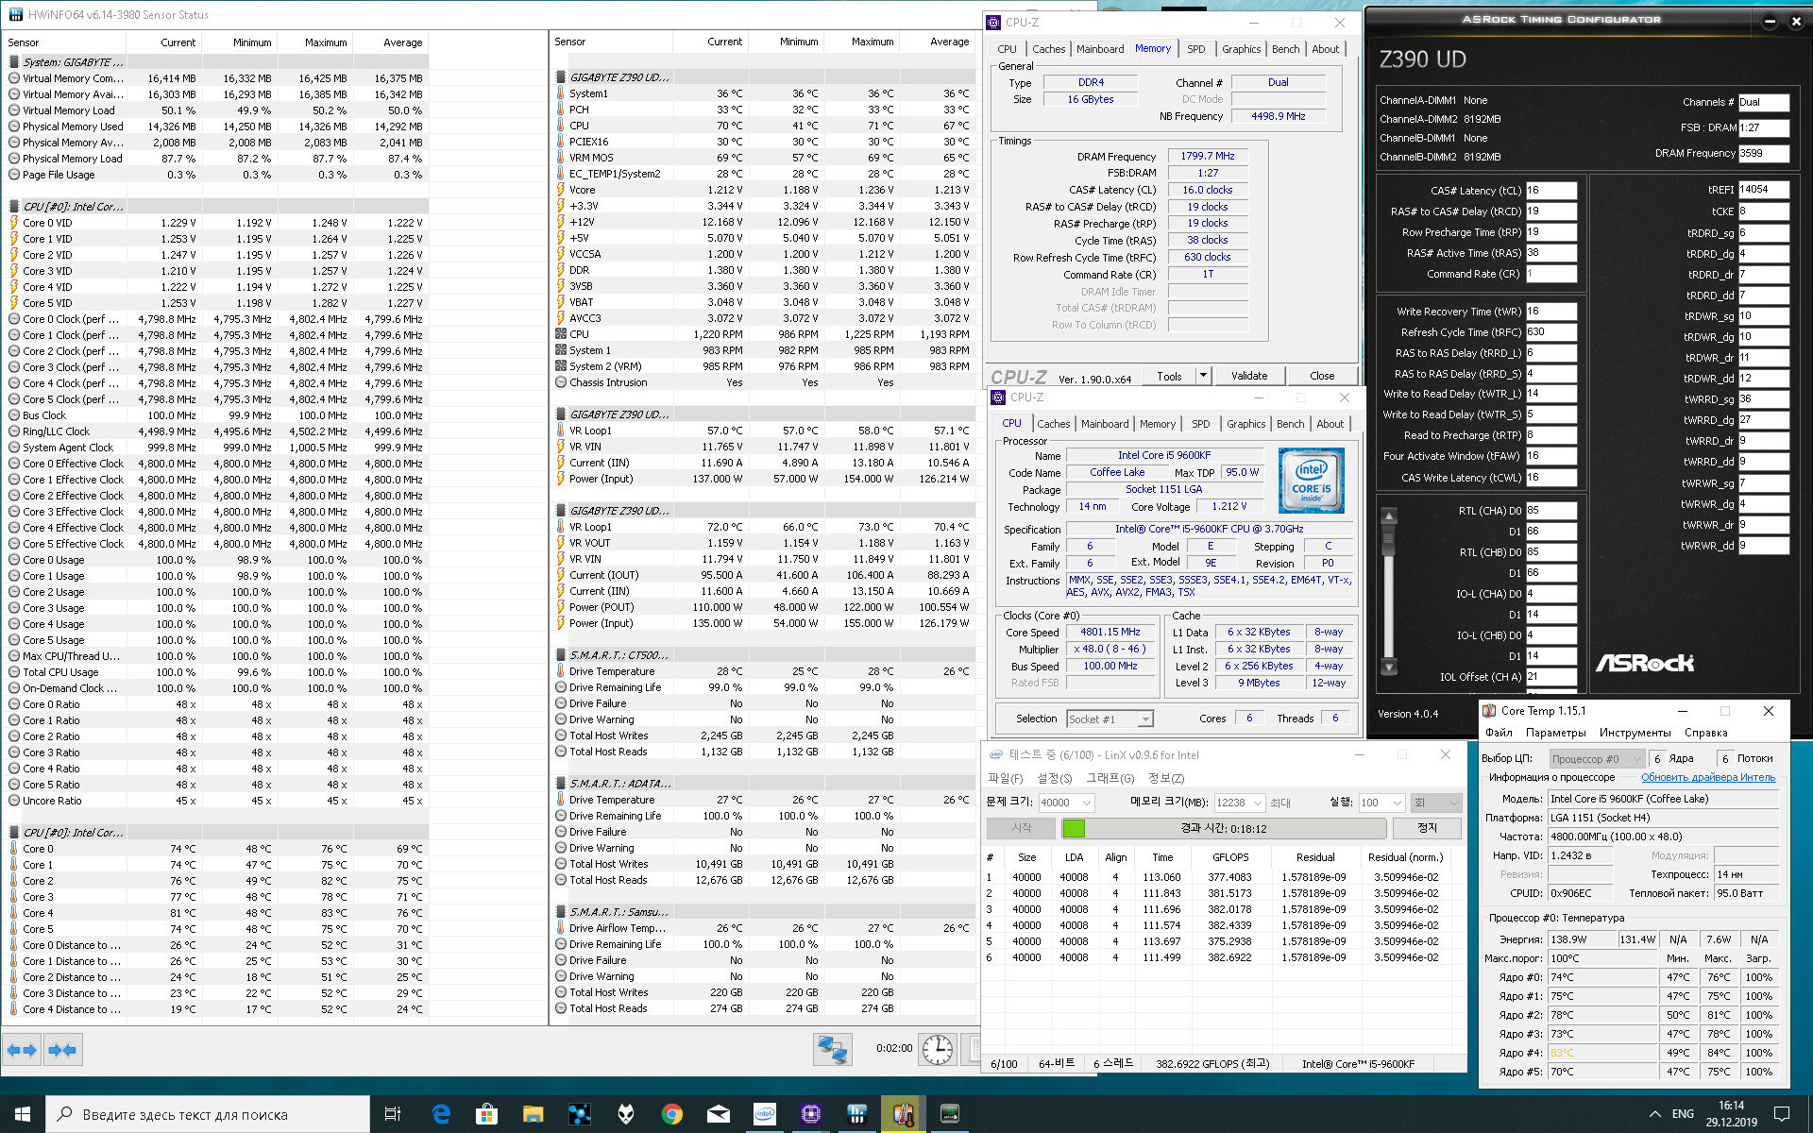Click the Core Temp thermometer taskbar icon
Screen dimensions: 1813x1133
(903, 1114)
